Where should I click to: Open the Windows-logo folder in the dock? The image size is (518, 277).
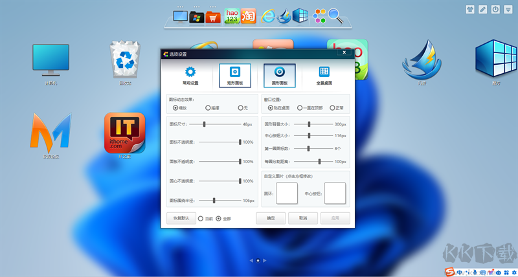tap(197, 17)
